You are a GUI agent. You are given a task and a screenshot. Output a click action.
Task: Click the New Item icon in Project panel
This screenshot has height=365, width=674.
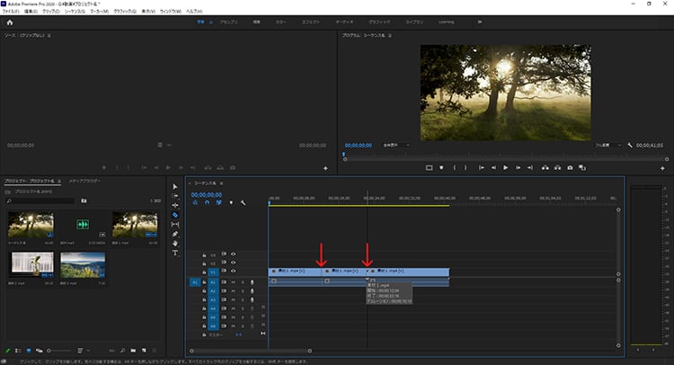click(x=144, y=351)
